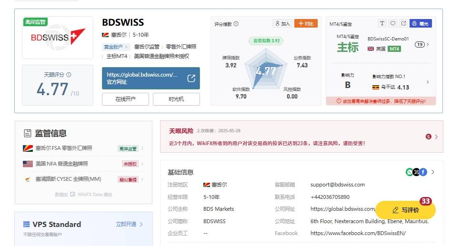This screenshot has width=451, height=246.
Task: Click the Uganda flag beside 乌干达
Action: 376,87
